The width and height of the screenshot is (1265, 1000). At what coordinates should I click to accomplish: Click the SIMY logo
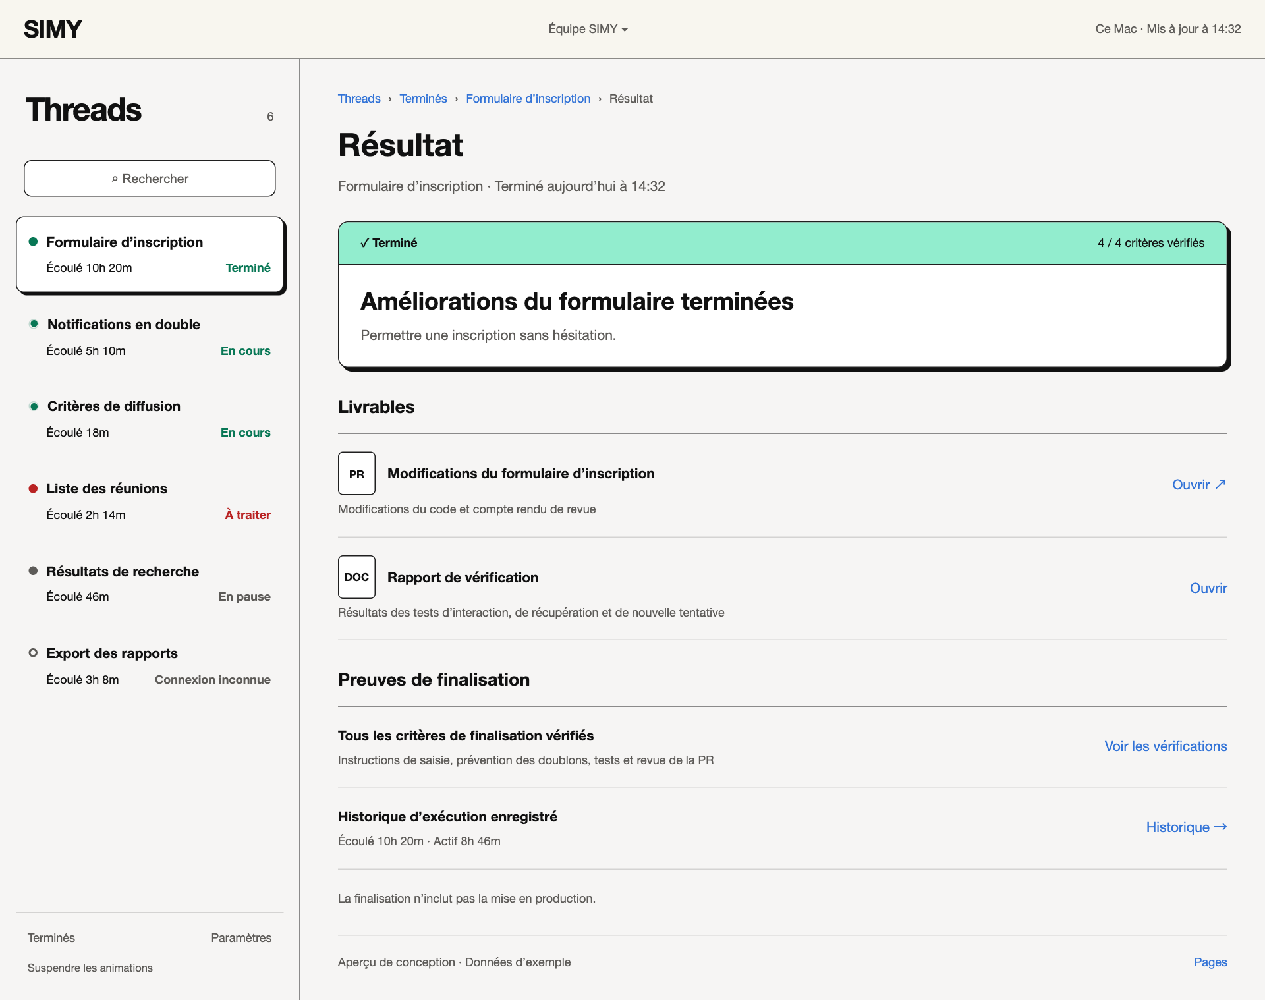click(x=53, y=29)
